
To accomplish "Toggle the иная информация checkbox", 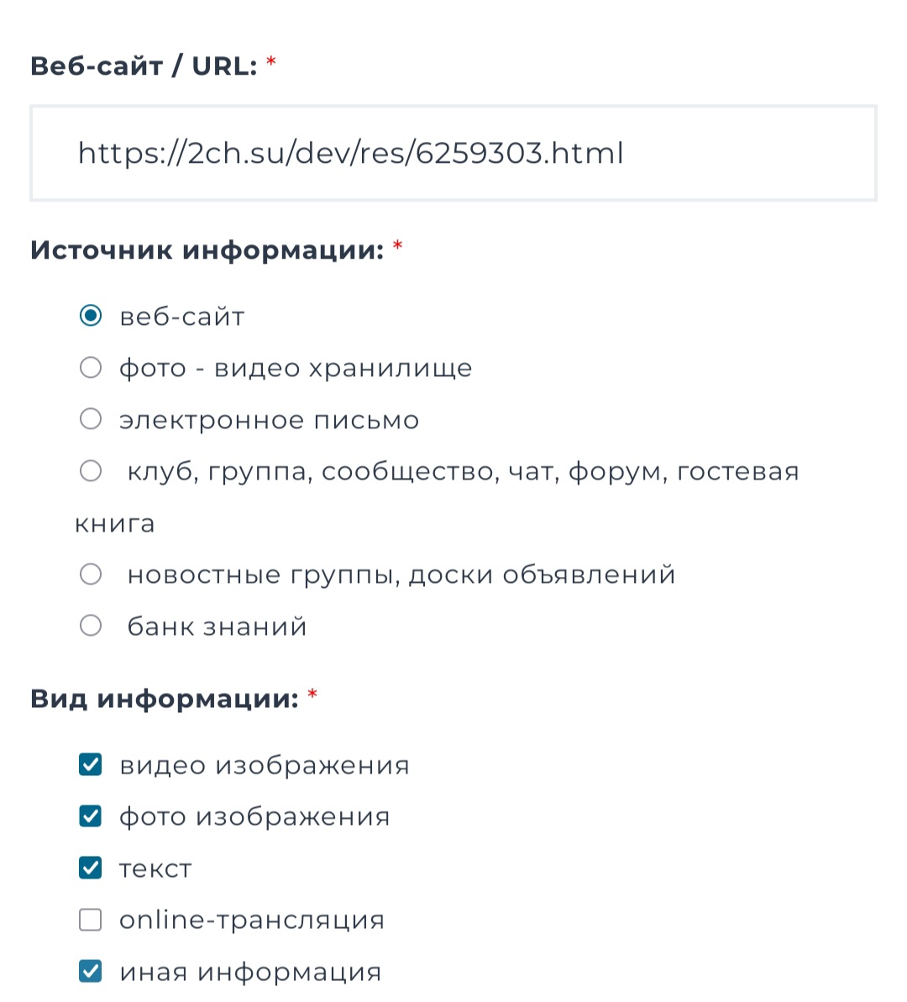I will (91, 972).
